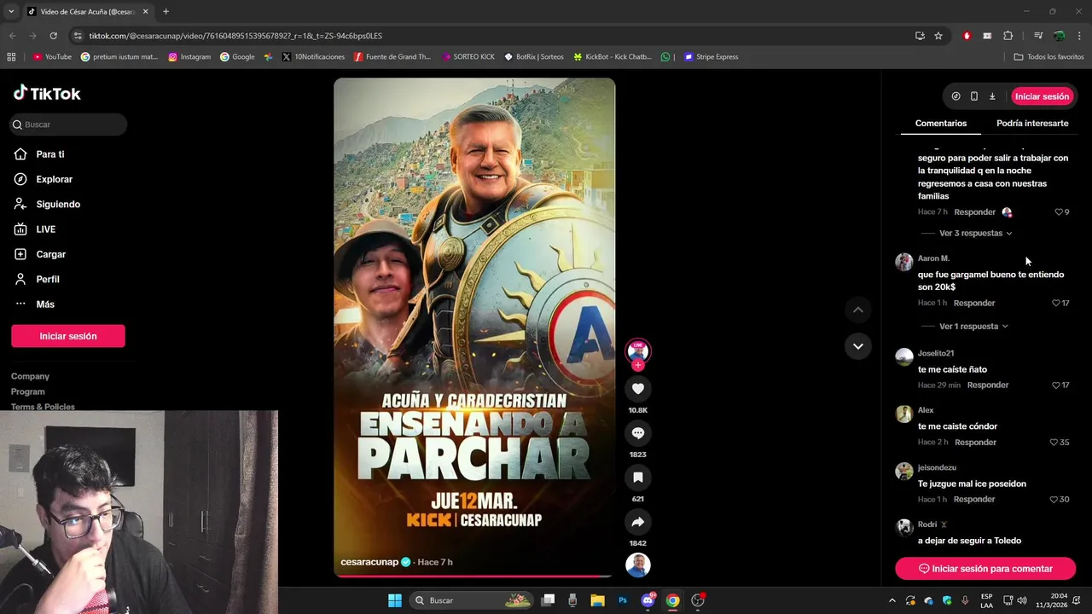Reload the page in Chrome

coord(53,36)
